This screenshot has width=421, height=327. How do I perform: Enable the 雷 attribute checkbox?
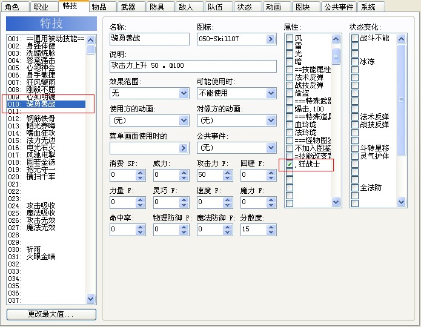[289, 46]
